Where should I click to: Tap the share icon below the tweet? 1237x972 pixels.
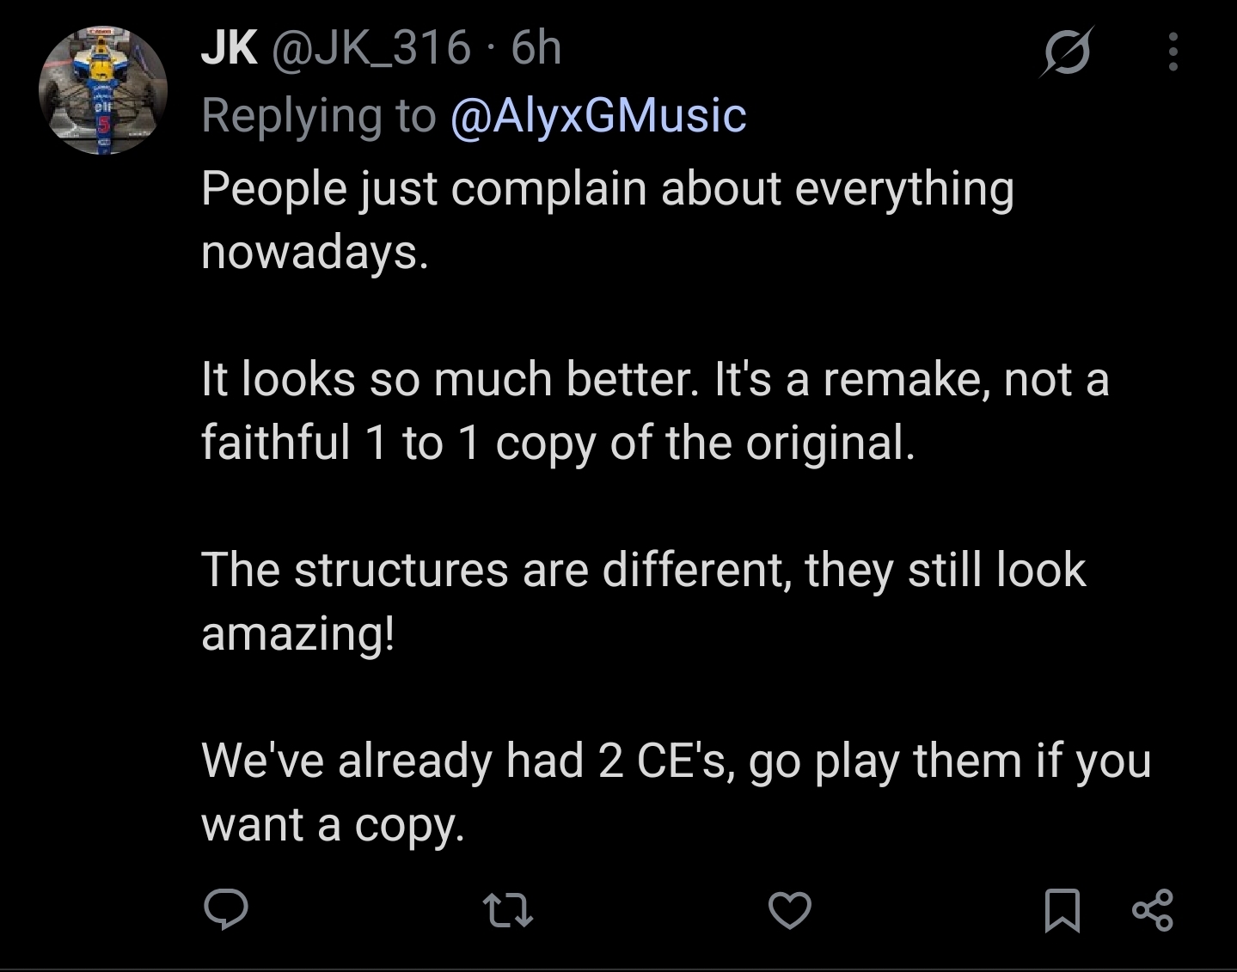[1153, 911]
